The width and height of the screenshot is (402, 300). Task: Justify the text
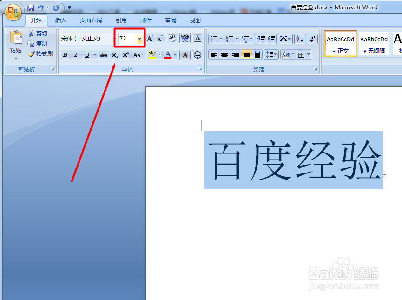246,54
